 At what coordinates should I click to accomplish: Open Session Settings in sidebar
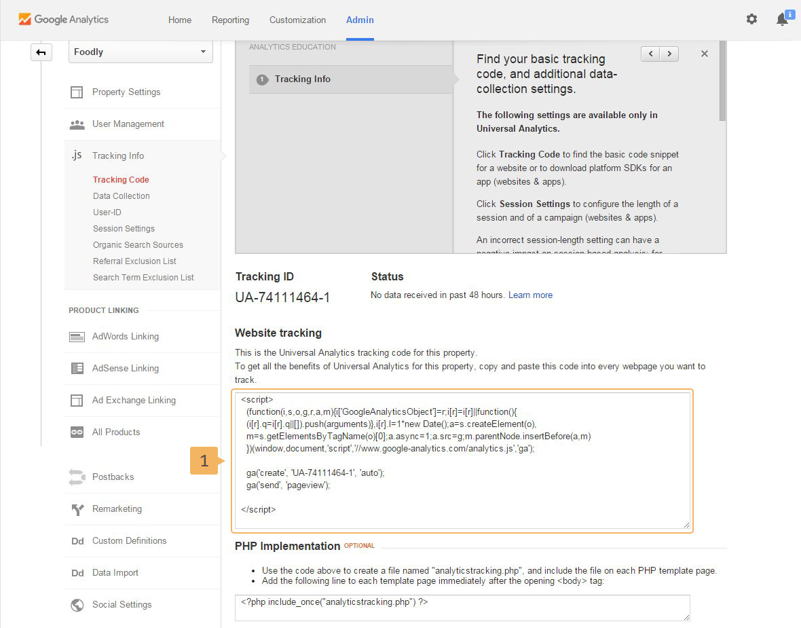[x=124, y=229]
